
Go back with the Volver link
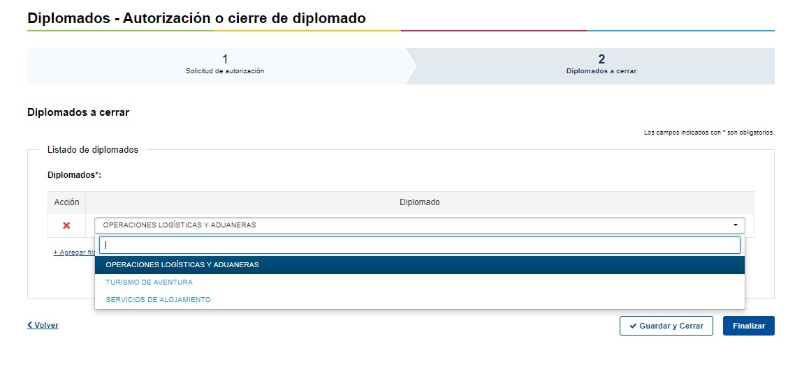pyautogui.click(x=46, y=325)
